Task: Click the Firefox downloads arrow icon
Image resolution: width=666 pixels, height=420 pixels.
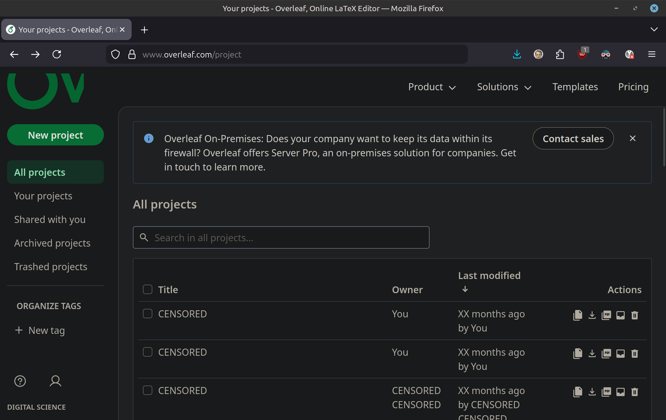Action: click(x=517, y=54)
